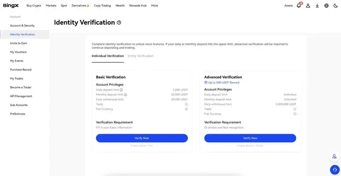341x176 pixels.
Task: Click Basic Verification Trade check icon
Action: (187, 104)
